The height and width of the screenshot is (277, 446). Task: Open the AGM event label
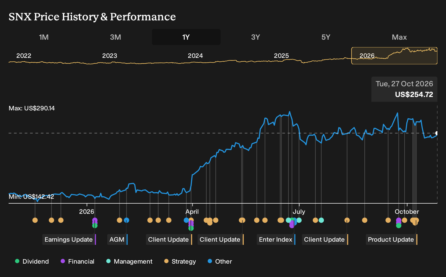pos(117,239)
